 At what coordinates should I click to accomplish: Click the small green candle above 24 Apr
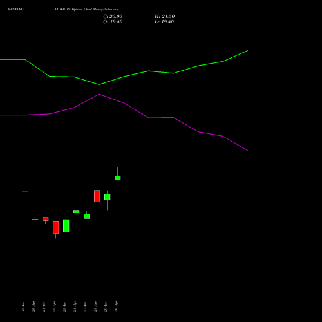77,211
